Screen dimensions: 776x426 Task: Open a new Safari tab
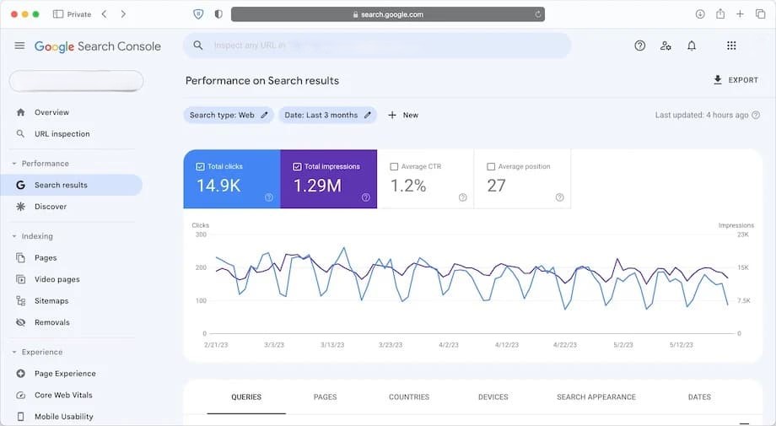coord(740,14)
